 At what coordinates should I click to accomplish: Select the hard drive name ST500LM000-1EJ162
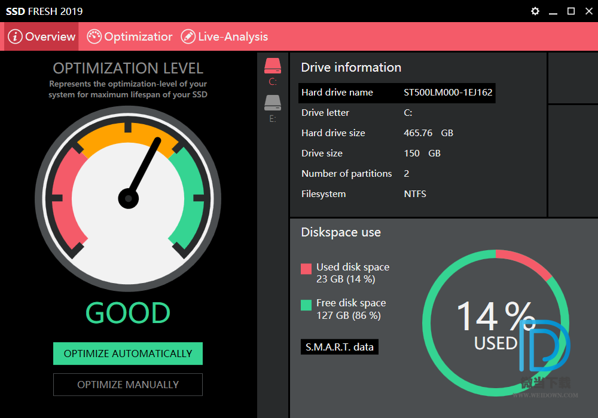coord(448,93)
